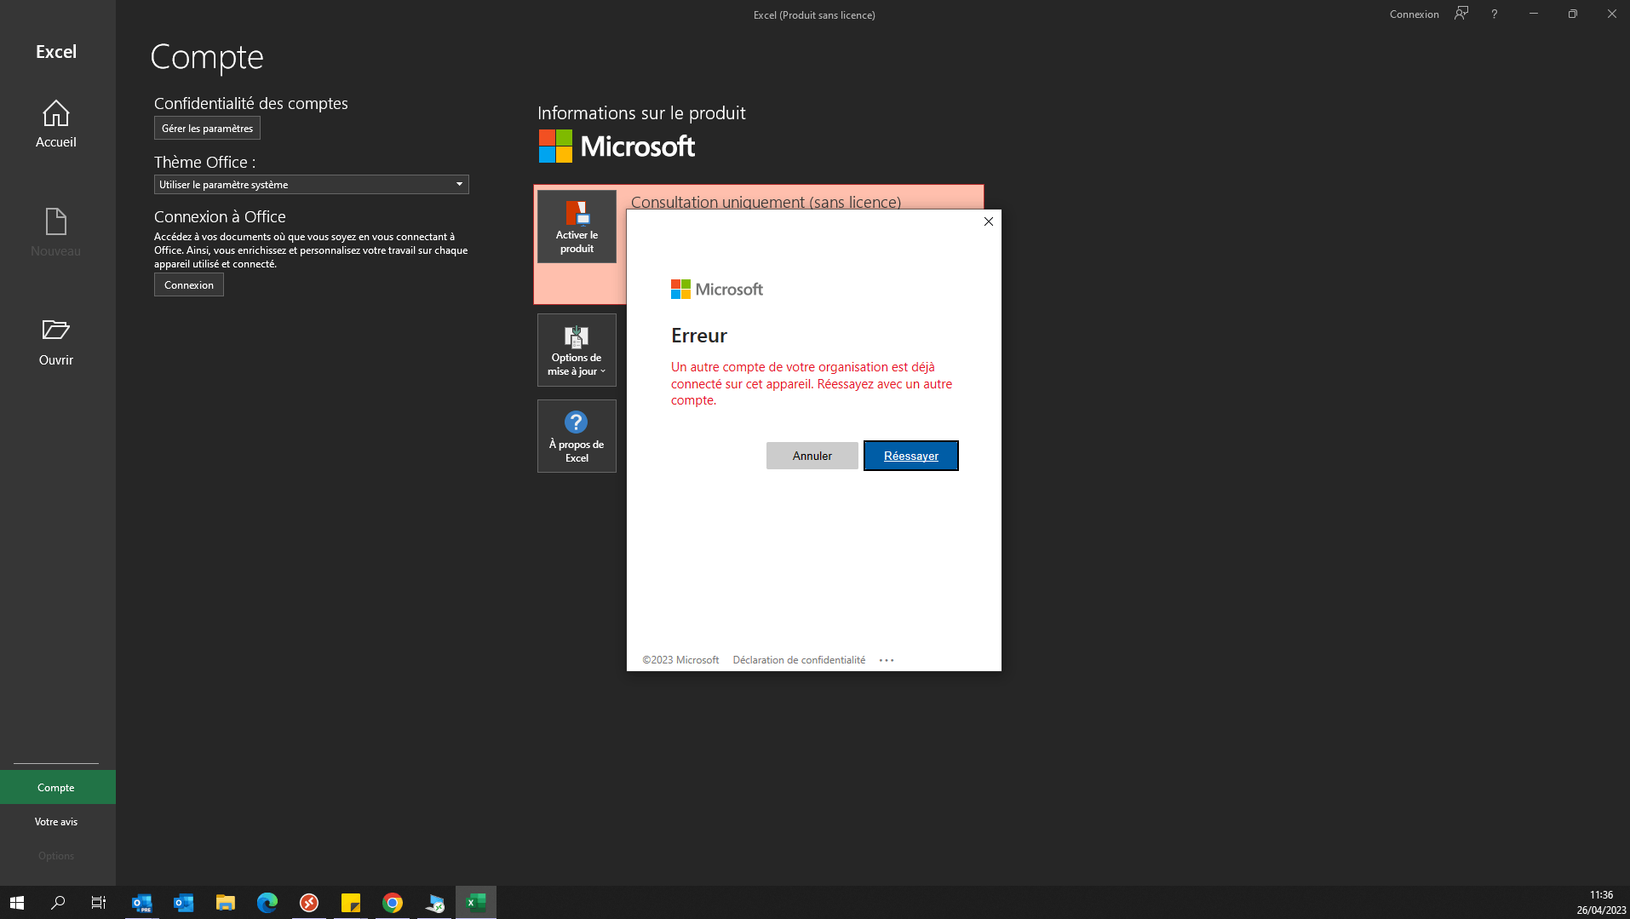Click the Excel taskbar icon
The image size is (1630, 919).
click(476, 903)
